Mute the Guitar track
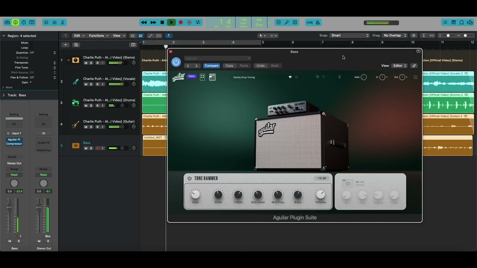The image size is (477, 268). point(86,127)
